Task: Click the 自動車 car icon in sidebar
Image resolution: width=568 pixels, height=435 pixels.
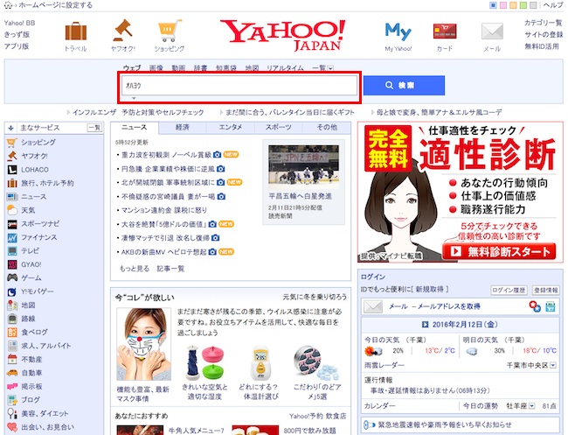Action: pos(12,373)
